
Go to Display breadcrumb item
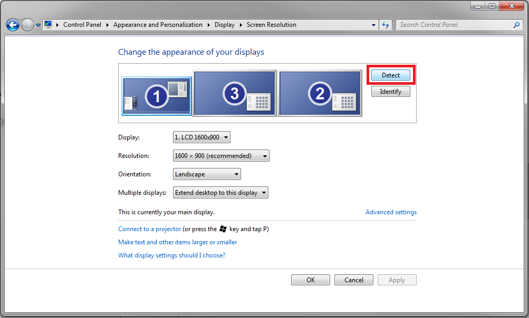coord(225,25)
